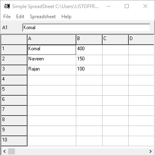Select row 10 header
Screen dimensions: 155x156
click(14, 141)
